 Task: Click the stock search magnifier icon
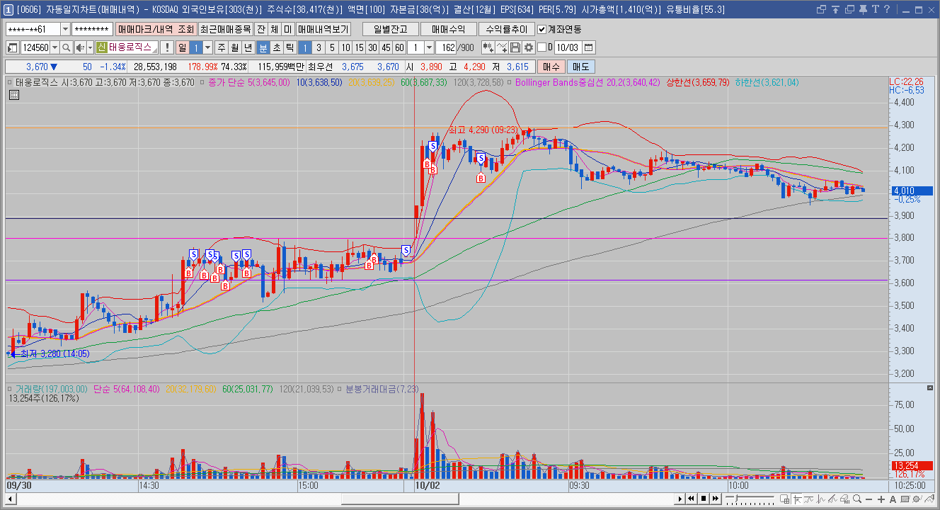[x=67, y=47]
